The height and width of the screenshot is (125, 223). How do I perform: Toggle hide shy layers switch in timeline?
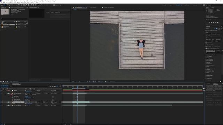click(x=53, y=86)
